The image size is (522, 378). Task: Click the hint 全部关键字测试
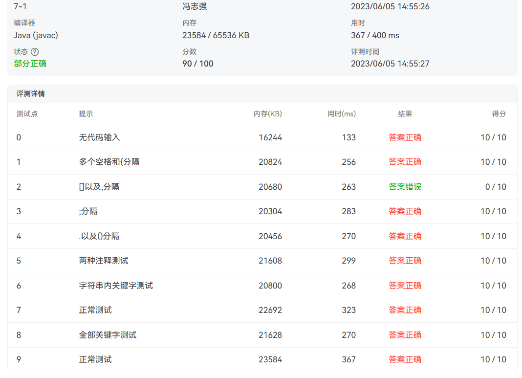click(108, 334)
